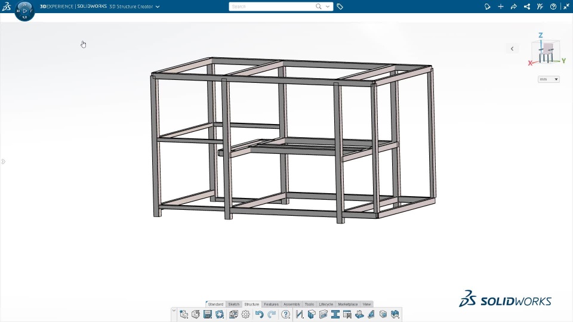Click the Undo arrow

pos(260,314)
